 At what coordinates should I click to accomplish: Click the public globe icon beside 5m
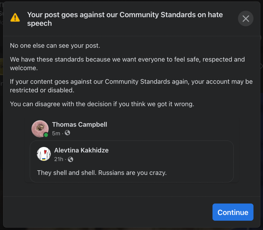68,133
